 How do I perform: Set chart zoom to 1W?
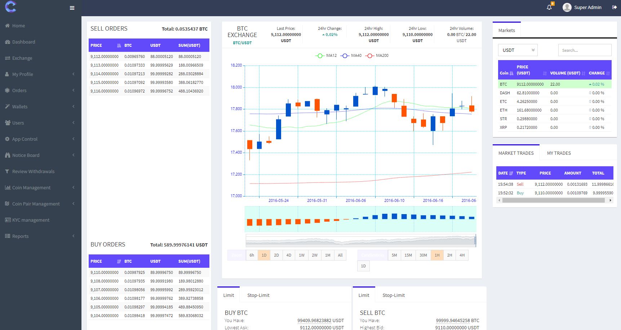click(302, 255)
